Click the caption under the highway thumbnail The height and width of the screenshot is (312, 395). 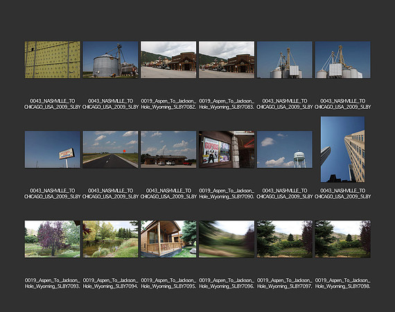coord(111,193)
